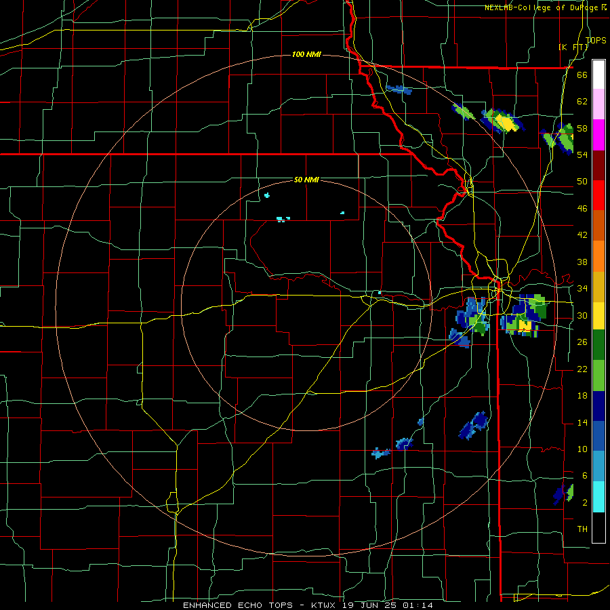Click the "26" legend value
Image resolution: width=610 pixels, height=610 pixels.
coord(582,342)
